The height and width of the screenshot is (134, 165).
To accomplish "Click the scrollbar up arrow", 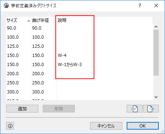I will click(x=156, y=27).
